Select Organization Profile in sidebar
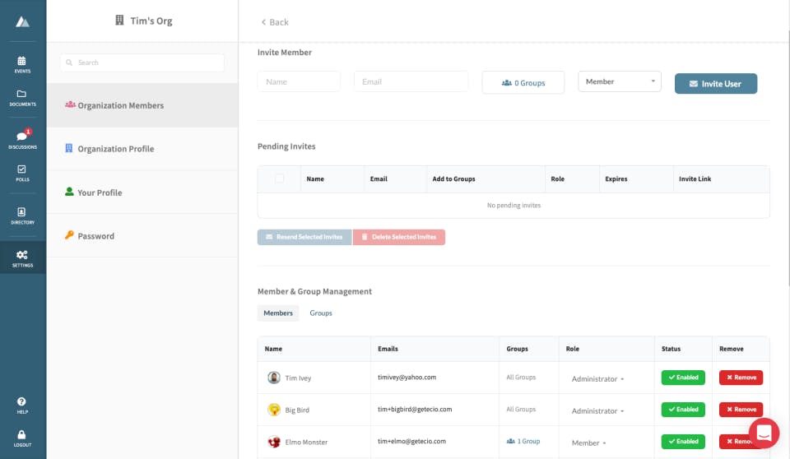This screenshot has height=459, width=790. pos(116,149)
